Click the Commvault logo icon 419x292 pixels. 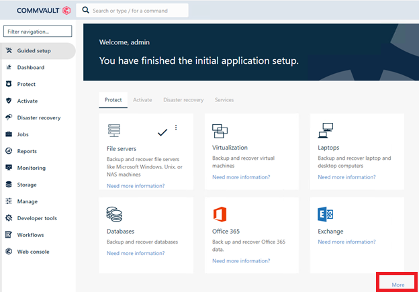66,11
